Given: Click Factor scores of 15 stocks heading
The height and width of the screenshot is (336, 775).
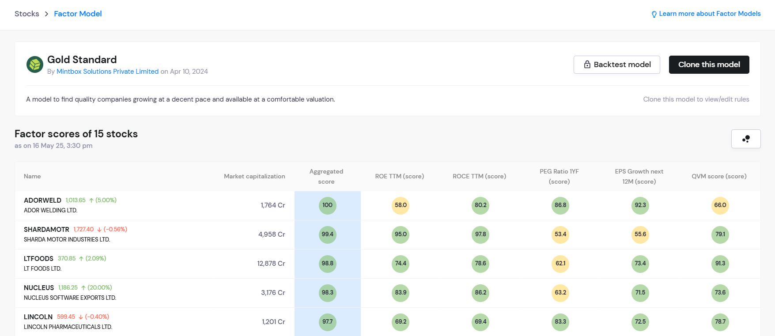Looking at the screenshot, I should pyautogui.click(x=76, y=134).
